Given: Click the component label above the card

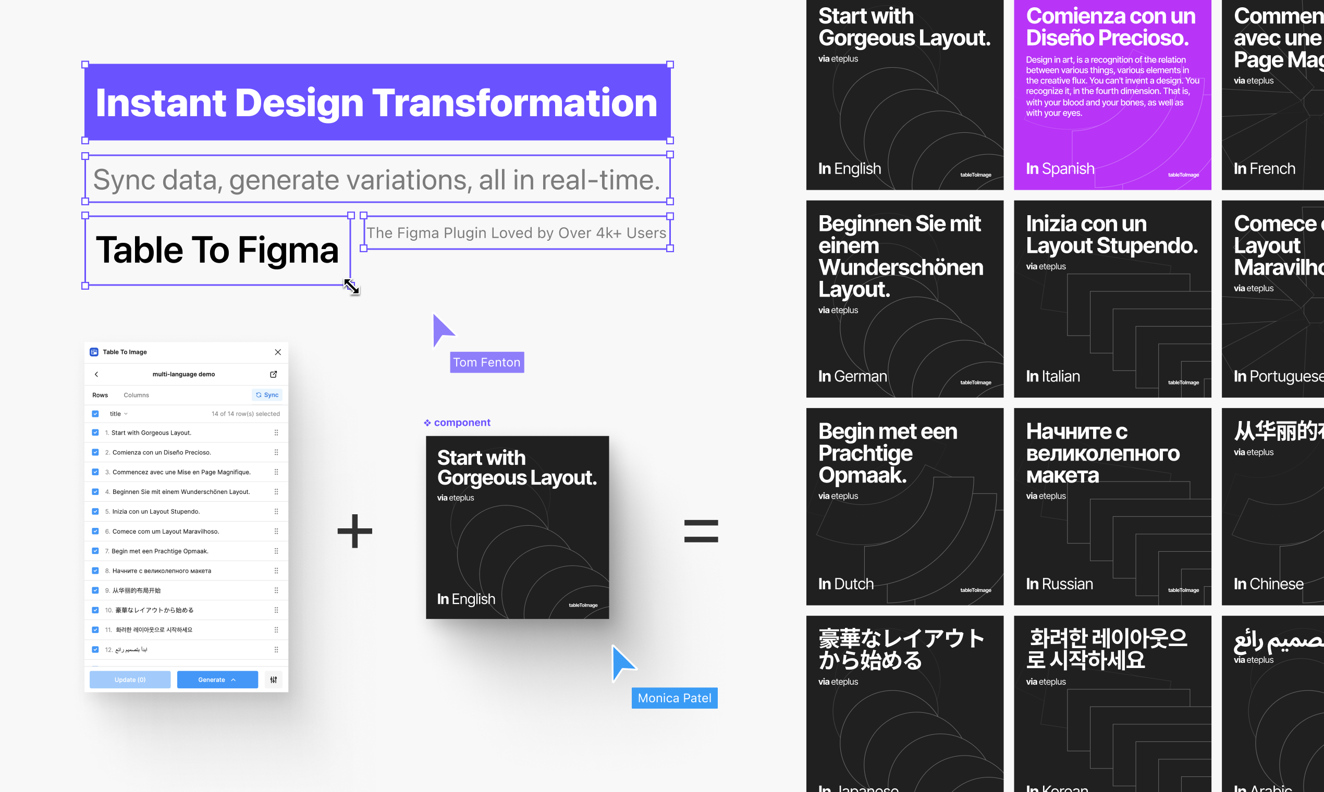Looking at the screenshot, I should 462,423.
